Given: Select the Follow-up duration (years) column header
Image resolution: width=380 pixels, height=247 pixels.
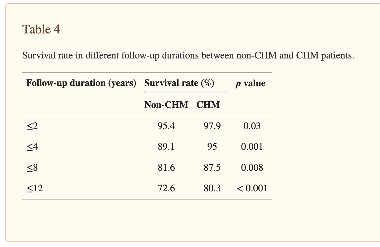Looking at the screenshot, I should pyautogui.click(x=81, y=83).
